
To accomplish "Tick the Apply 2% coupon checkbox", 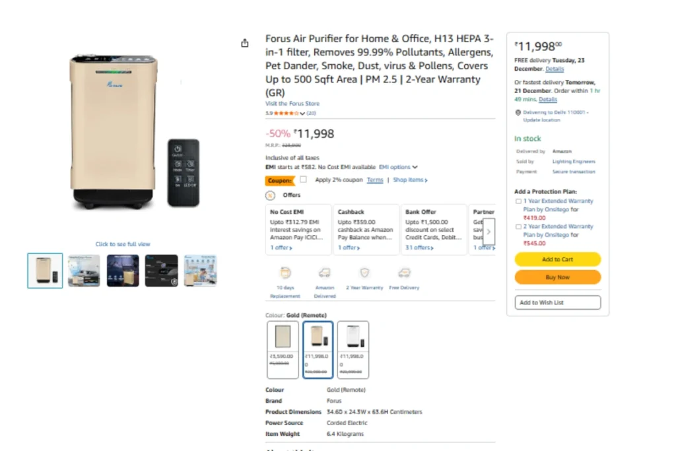I will click(x=303, y=180).
